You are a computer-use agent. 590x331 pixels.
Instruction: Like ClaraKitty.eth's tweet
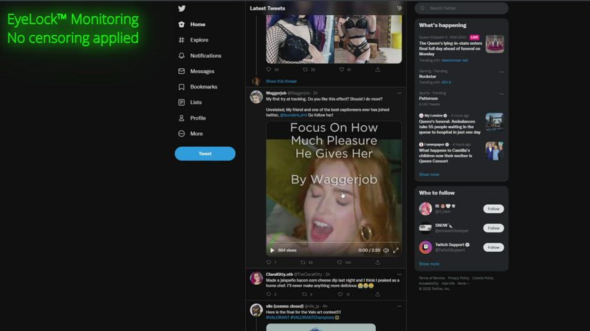coord(340,294)
